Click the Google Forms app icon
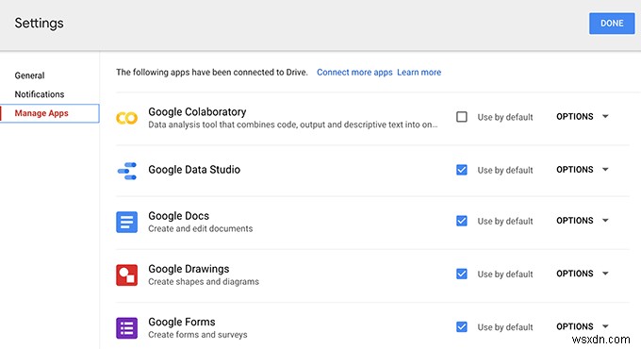This screenshot has width=641, height=349. (x=126, y=328)
